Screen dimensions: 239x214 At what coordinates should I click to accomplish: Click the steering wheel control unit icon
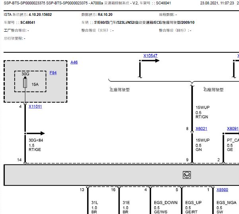(x=187, y=175)
